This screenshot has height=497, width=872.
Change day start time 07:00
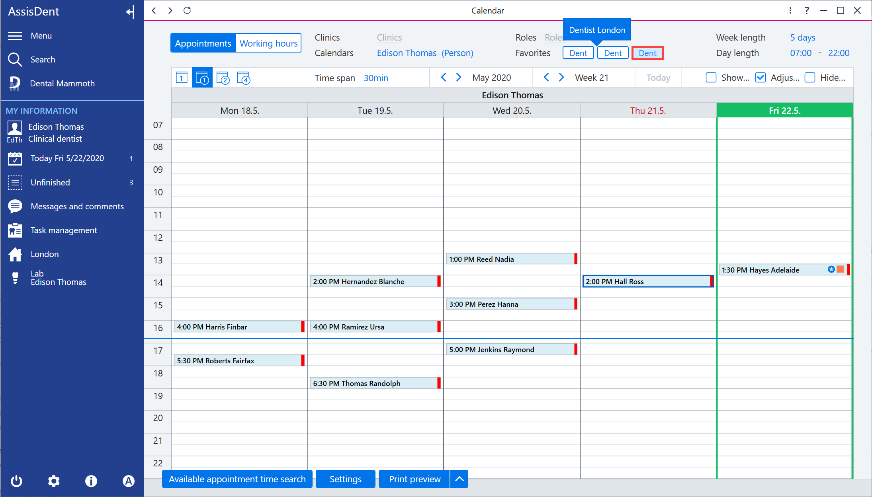(x=801, y=53)
